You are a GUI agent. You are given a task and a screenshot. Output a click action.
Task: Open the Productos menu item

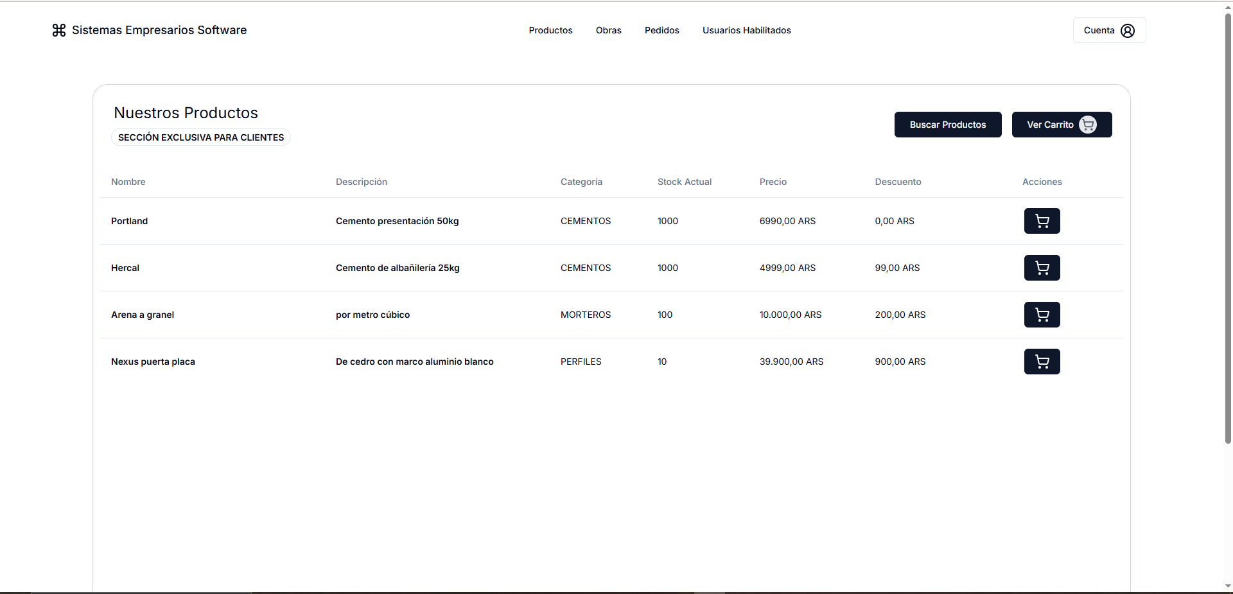coord(550,30)
